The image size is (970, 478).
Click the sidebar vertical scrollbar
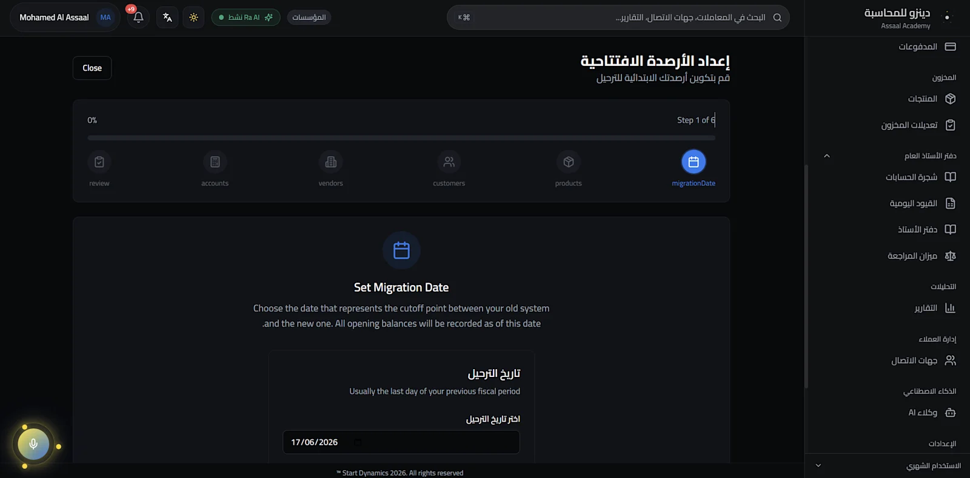tap(806, 277)
